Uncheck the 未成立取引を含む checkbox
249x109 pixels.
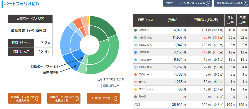point(100,80)
